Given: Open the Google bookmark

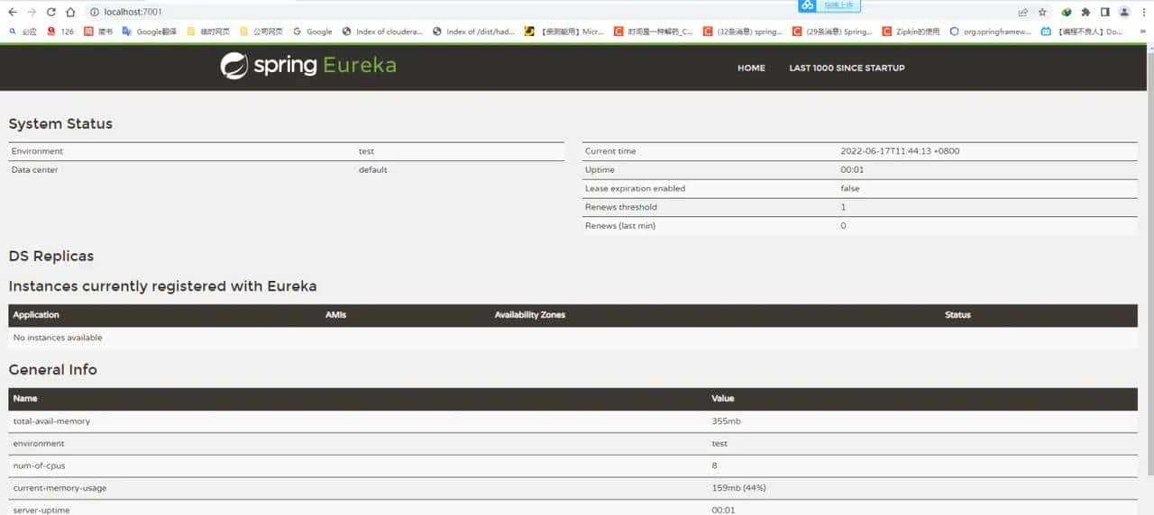Looking at the screenshot, I should (313, 32).
